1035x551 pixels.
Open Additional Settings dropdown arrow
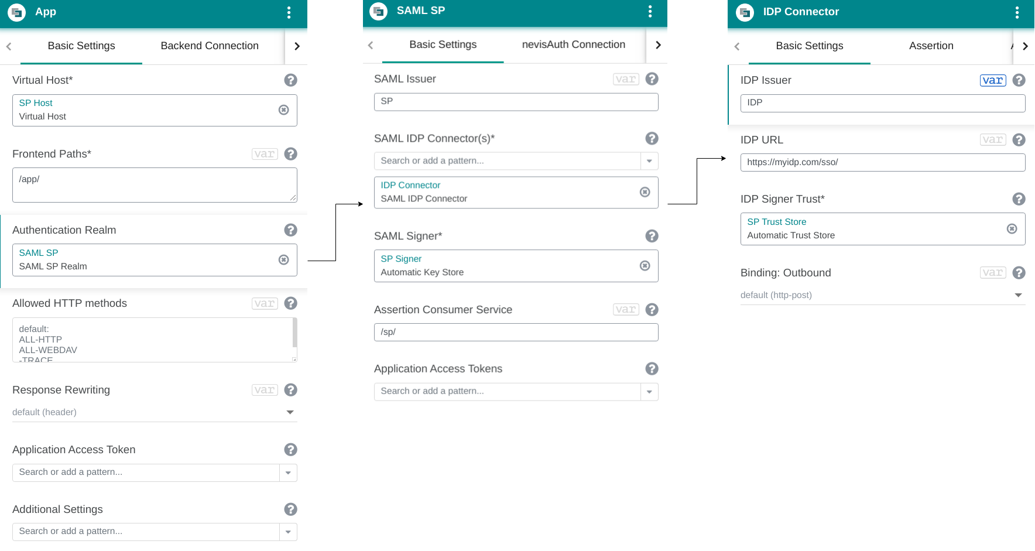click(288, 532)
